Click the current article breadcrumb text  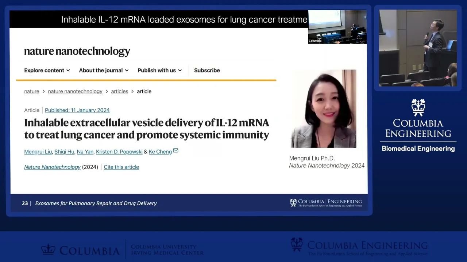click(x=144, y=91)
